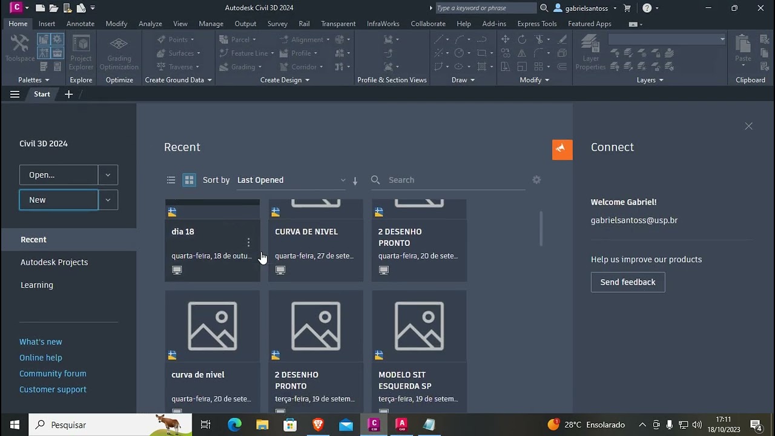Click the Help question mark icon

647,8
